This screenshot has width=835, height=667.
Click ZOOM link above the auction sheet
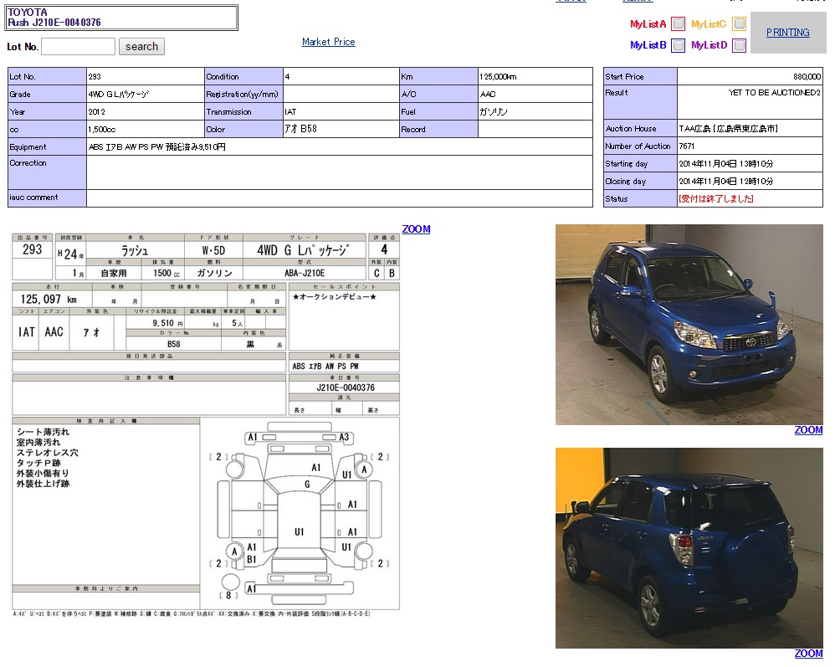[x=416, y=229]
